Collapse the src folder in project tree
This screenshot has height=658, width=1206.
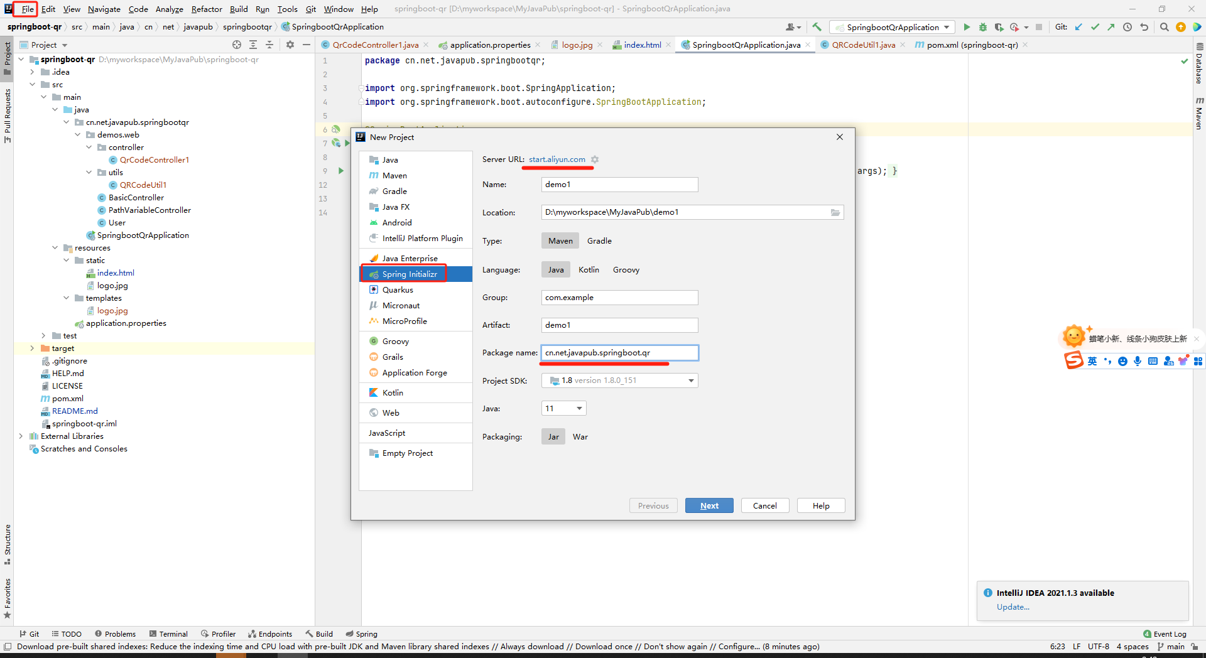pyautogui.click(x=32, y=85)
